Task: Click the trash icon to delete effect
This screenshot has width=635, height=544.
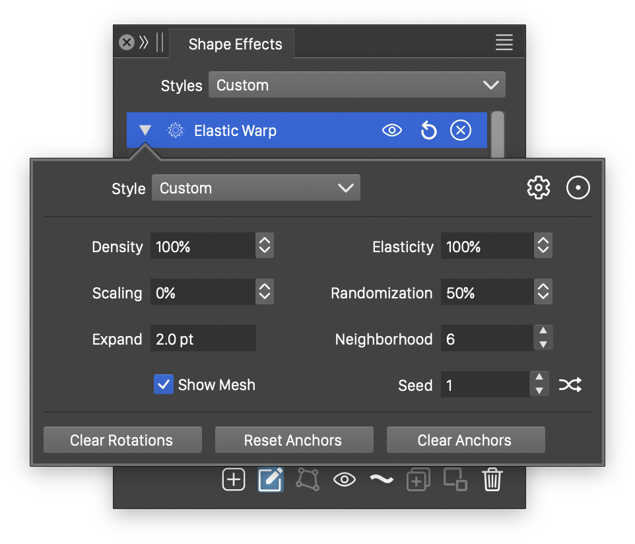Action: click(x=492, y=480)
